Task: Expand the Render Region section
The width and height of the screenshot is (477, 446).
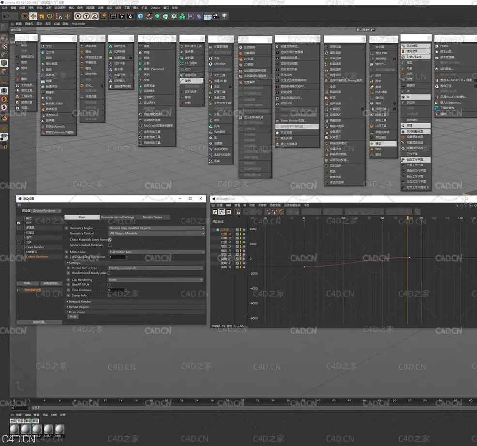Action: point(78,307)
